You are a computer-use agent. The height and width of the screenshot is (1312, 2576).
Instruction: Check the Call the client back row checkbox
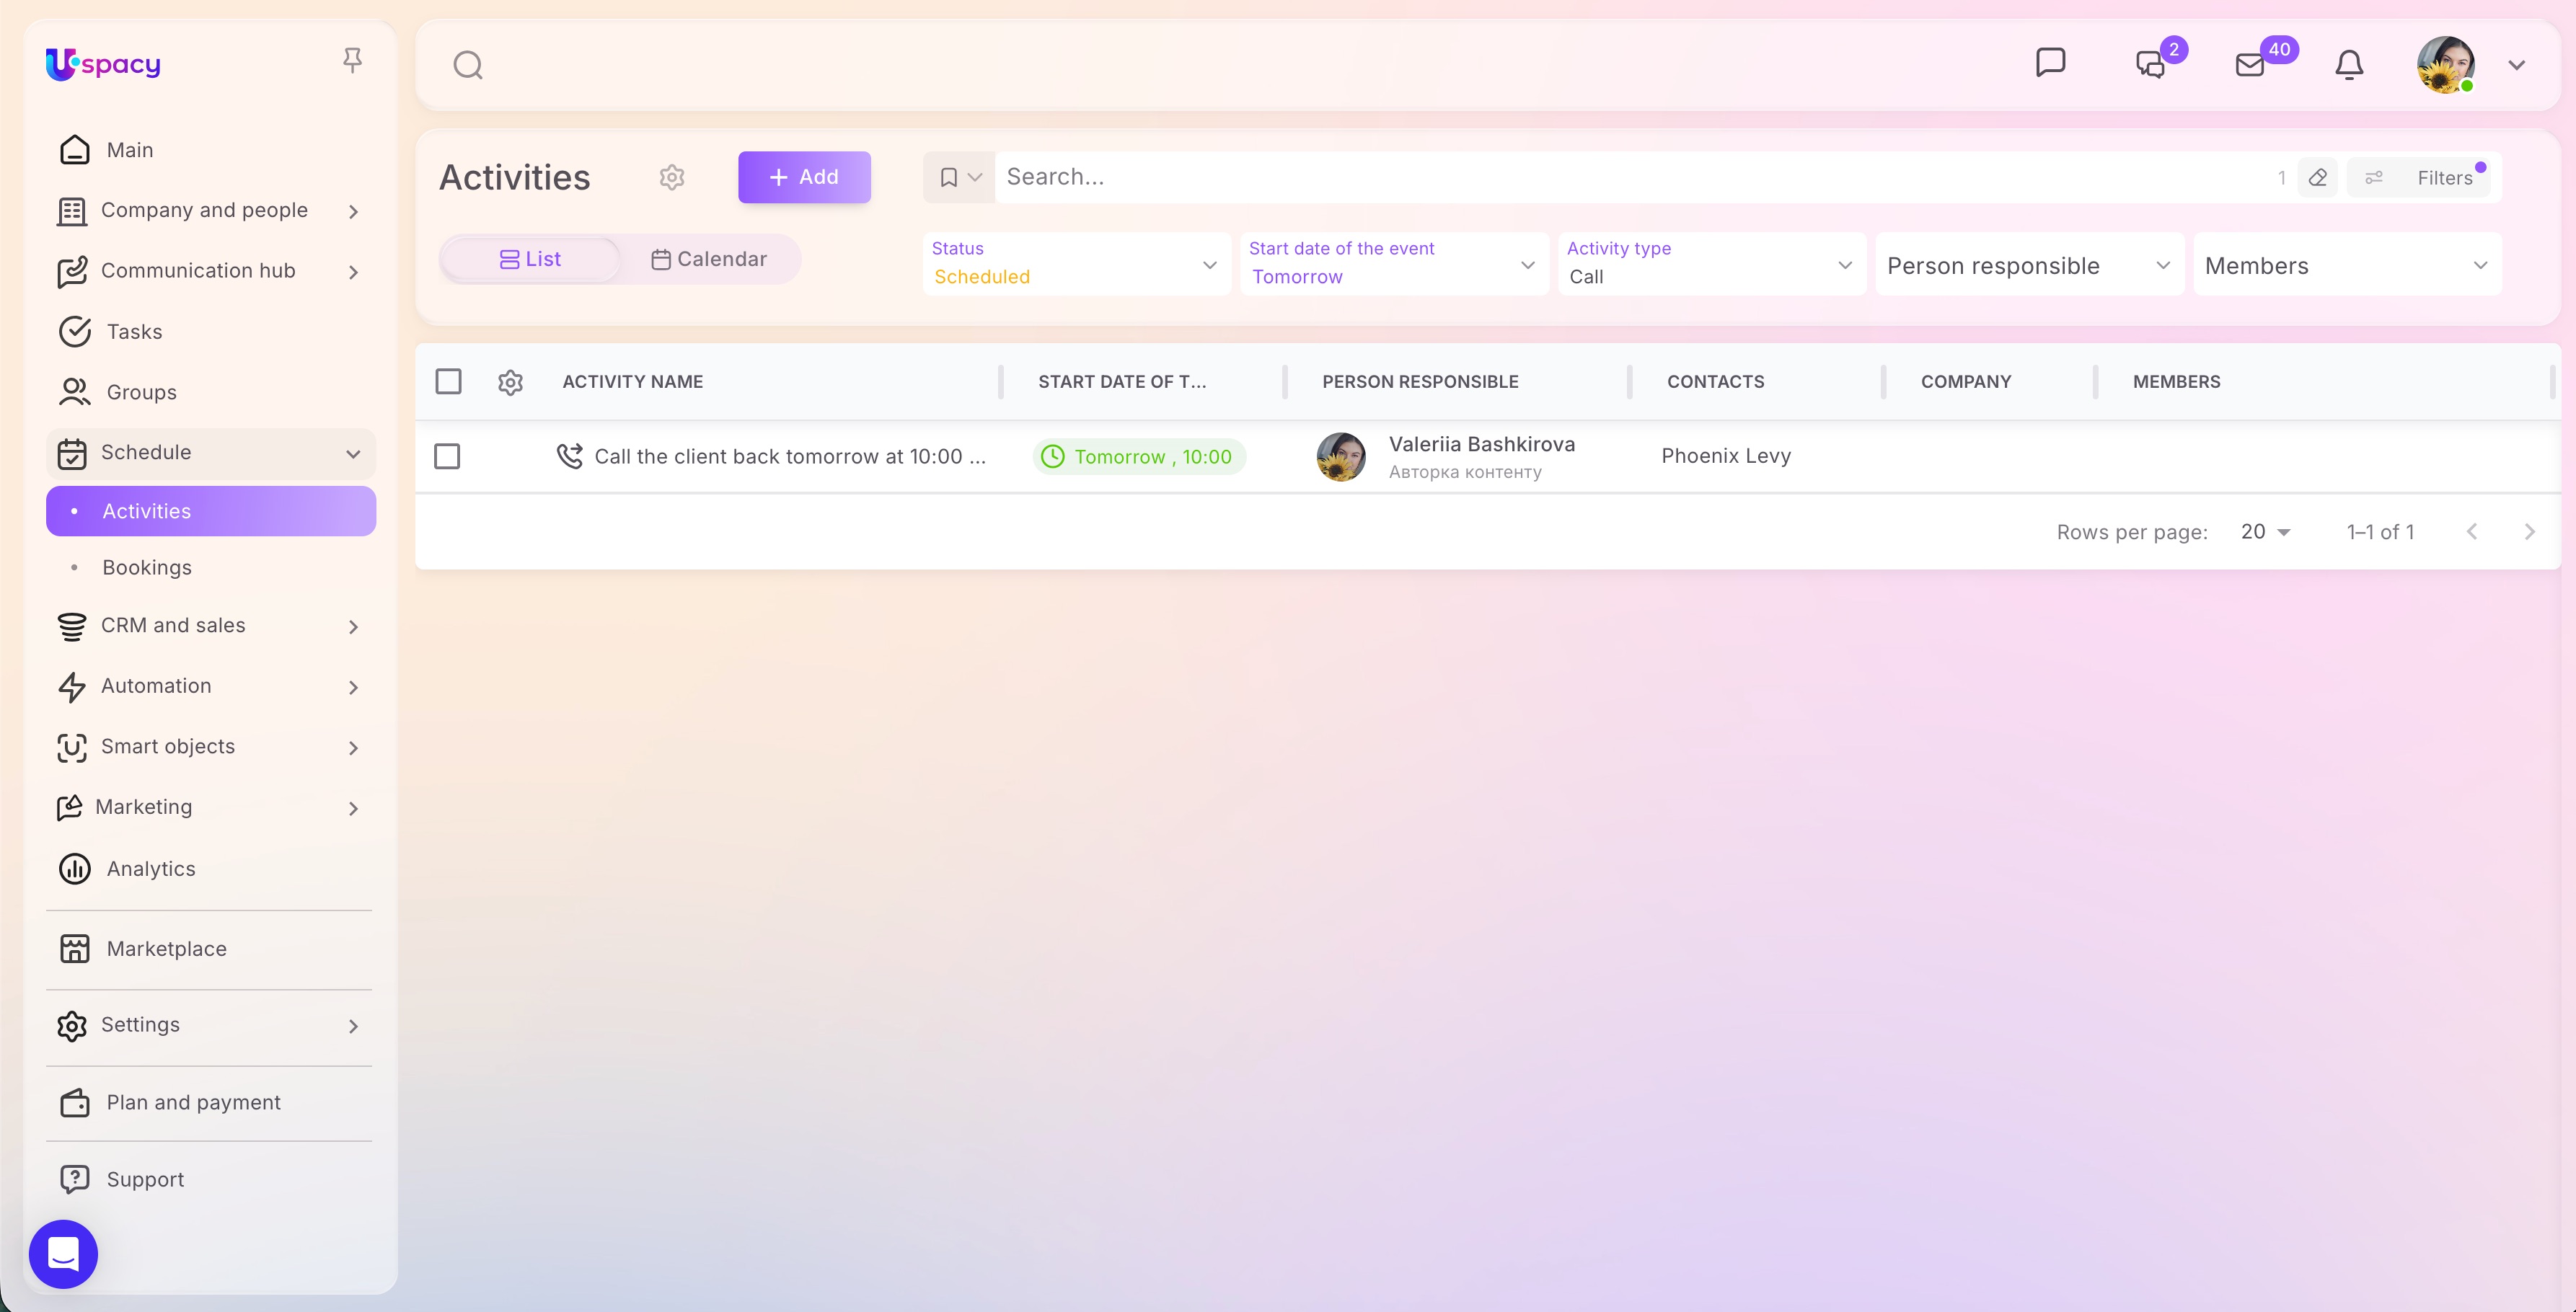click(x=447, y=456)
